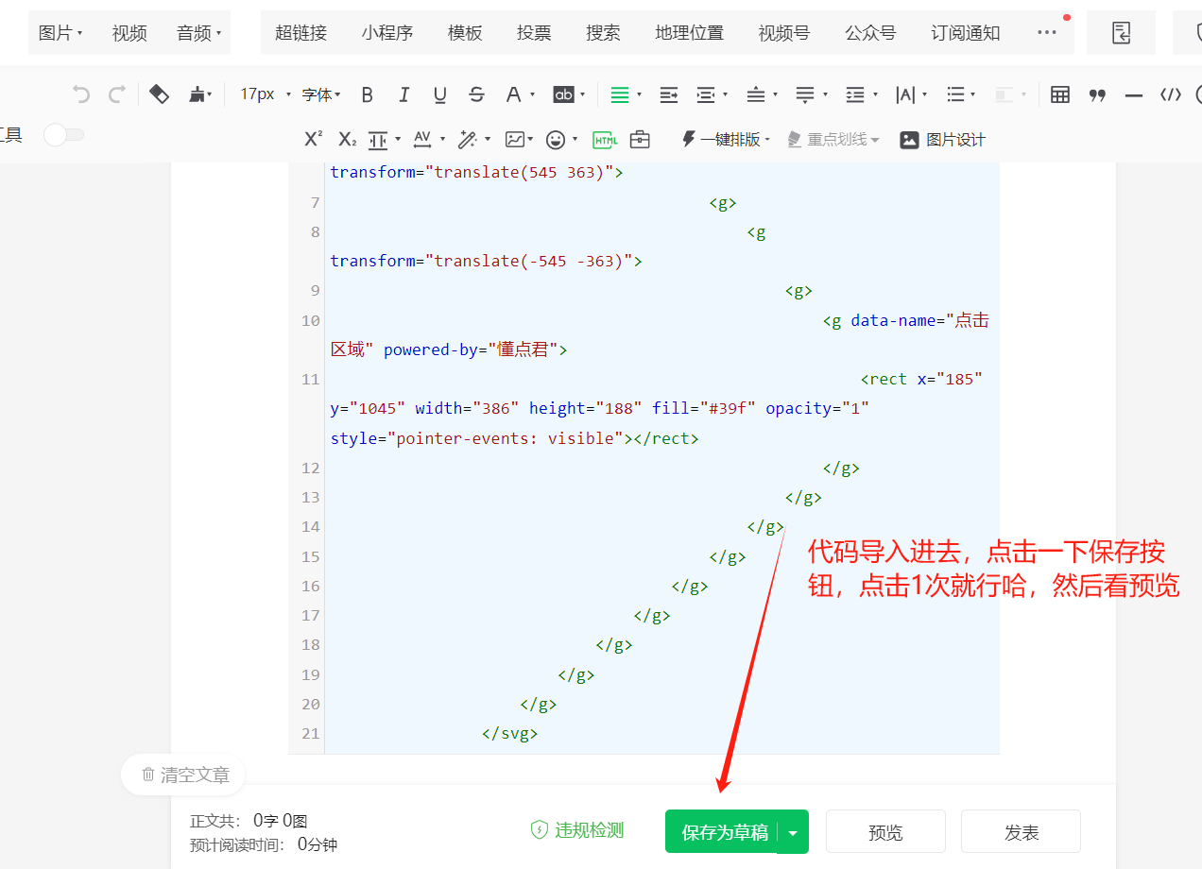Click the both-sides indent icon

click(706, 94)
